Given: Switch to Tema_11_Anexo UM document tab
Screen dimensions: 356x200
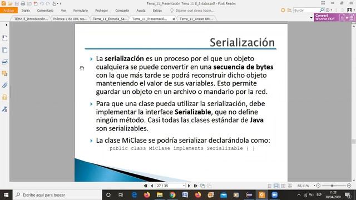Looking at the screenshot, I should [x=196, y=19].
